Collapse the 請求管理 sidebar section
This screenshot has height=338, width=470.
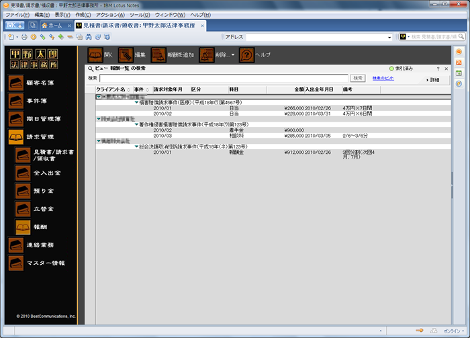pyautogui.click(x=32, y=137)
